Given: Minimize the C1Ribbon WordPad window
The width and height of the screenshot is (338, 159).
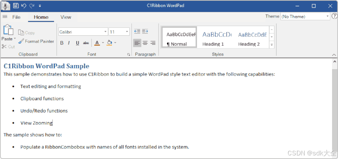Looking at the screenshot, I should [297, 6].
